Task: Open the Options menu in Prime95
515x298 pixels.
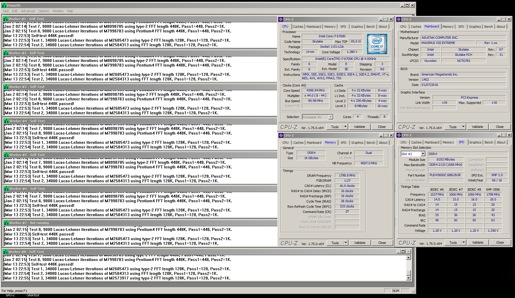Action: (x=44, y=11)
